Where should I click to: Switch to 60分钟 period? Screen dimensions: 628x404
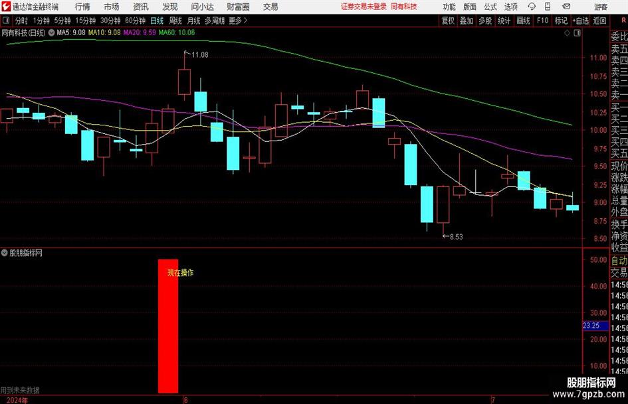[135, 21]
